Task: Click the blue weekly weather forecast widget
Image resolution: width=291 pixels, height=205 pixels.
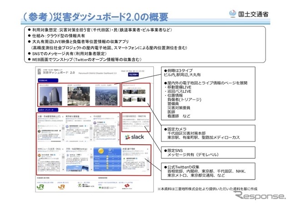Action: [107, 159]
